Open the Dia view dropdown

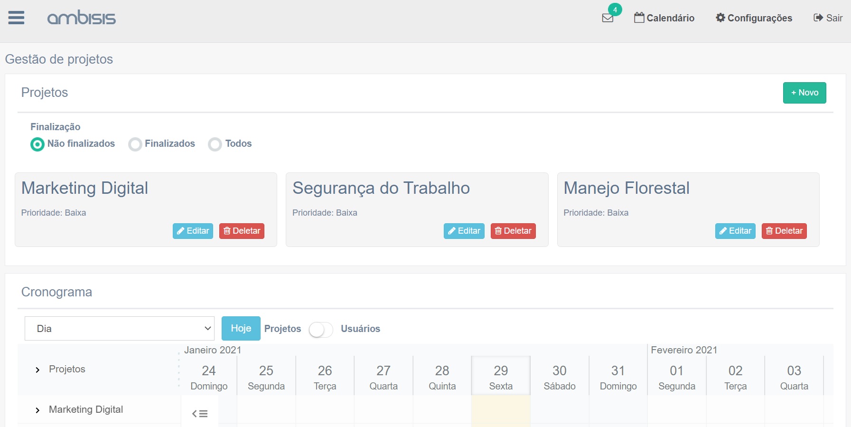(120, 329)
